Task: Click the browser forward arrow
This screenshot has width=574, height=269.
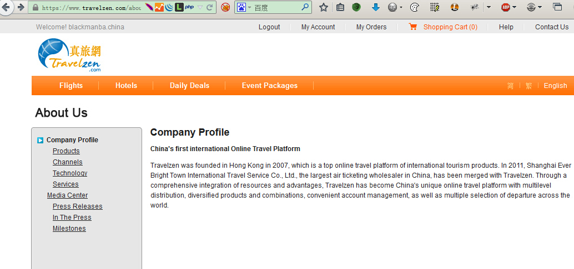Action: point(21,7)
